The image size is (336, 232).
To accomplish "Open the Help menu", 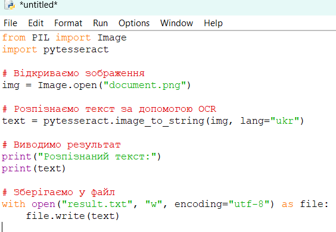I will [213, 23].
